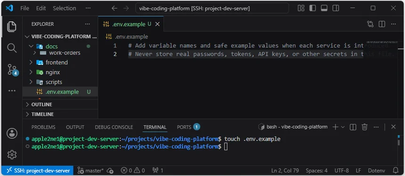Open the Manage gear icon
The image size is (405, 176).
[x=12, y=154]
